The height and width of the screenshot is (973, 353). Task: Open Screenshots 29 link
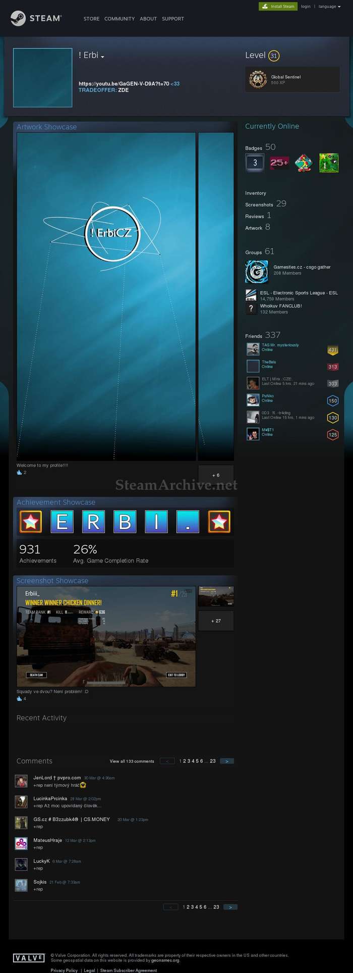tap(266, 204)
